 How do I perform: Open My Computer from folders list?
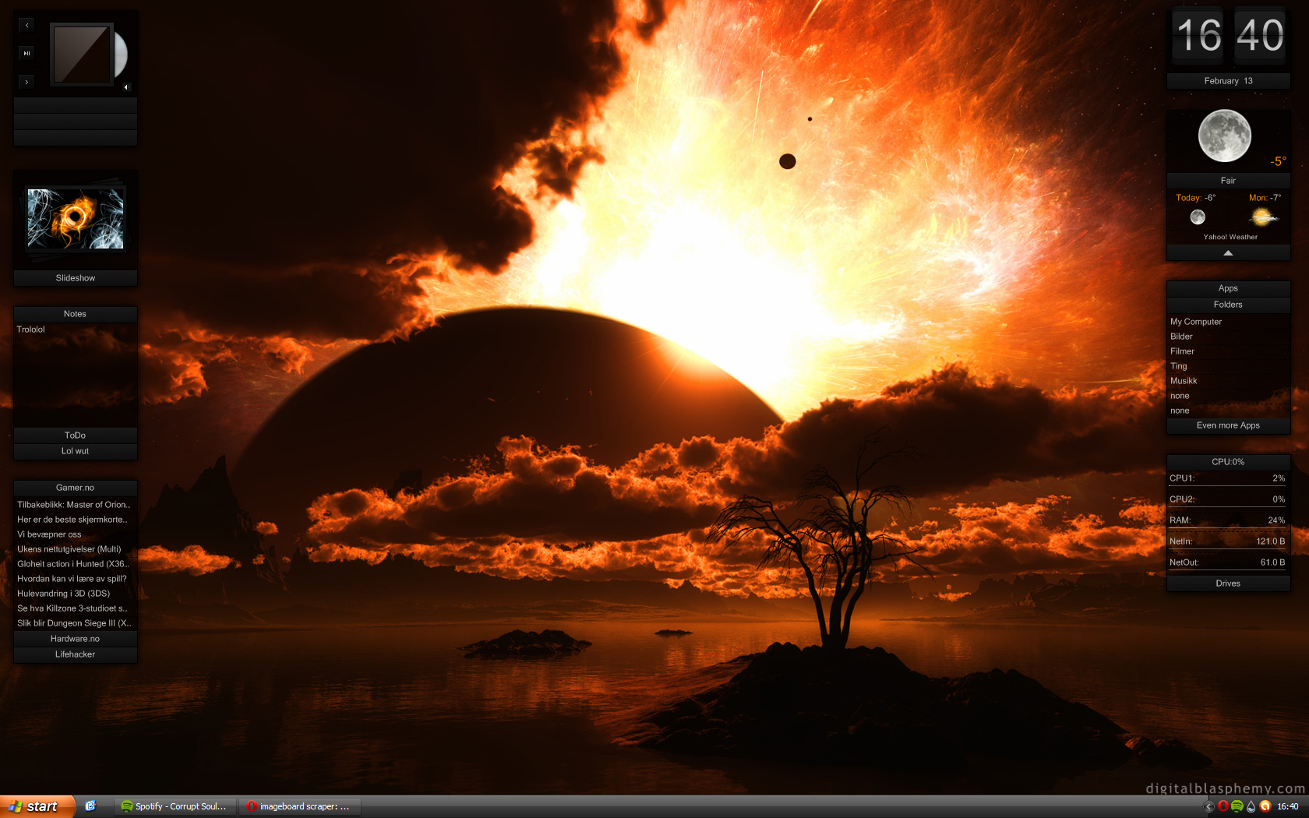click(x=1196, y=322)
